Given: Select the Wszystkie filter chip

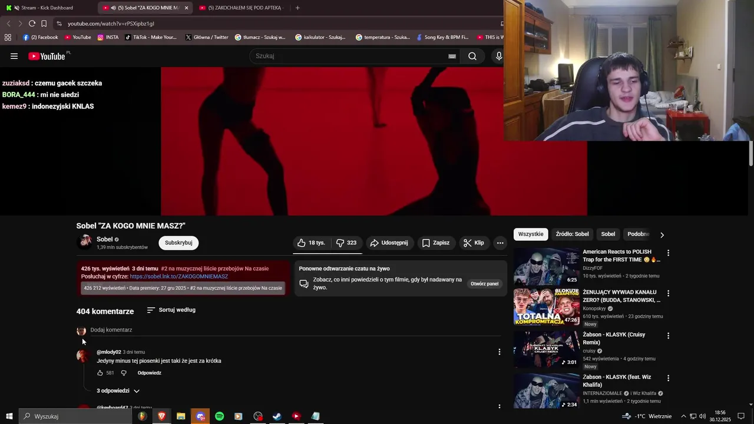Looking at the screenshot, I should tap(531, 234).
